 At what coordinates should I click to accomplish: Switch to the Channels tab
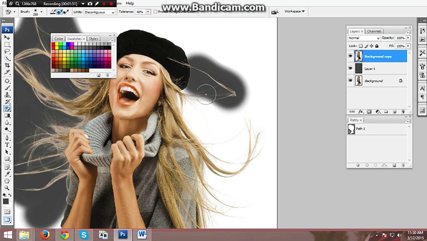(374, 31)
